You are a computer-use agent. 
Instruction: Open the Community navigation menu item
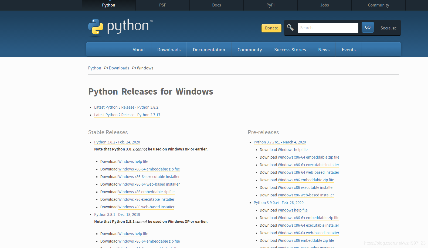click(250, 50)
